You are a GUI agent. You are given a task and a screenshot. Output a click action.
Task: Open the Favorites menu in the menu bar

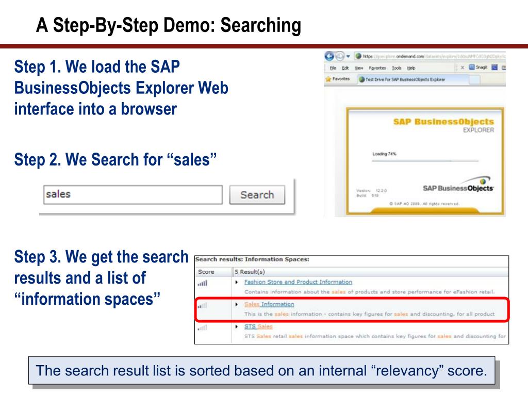tap(377, 68)
